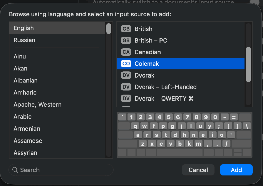The image size is (263, 186).
Task: Click the keyboard layout preview image
Action: (184, 135)
